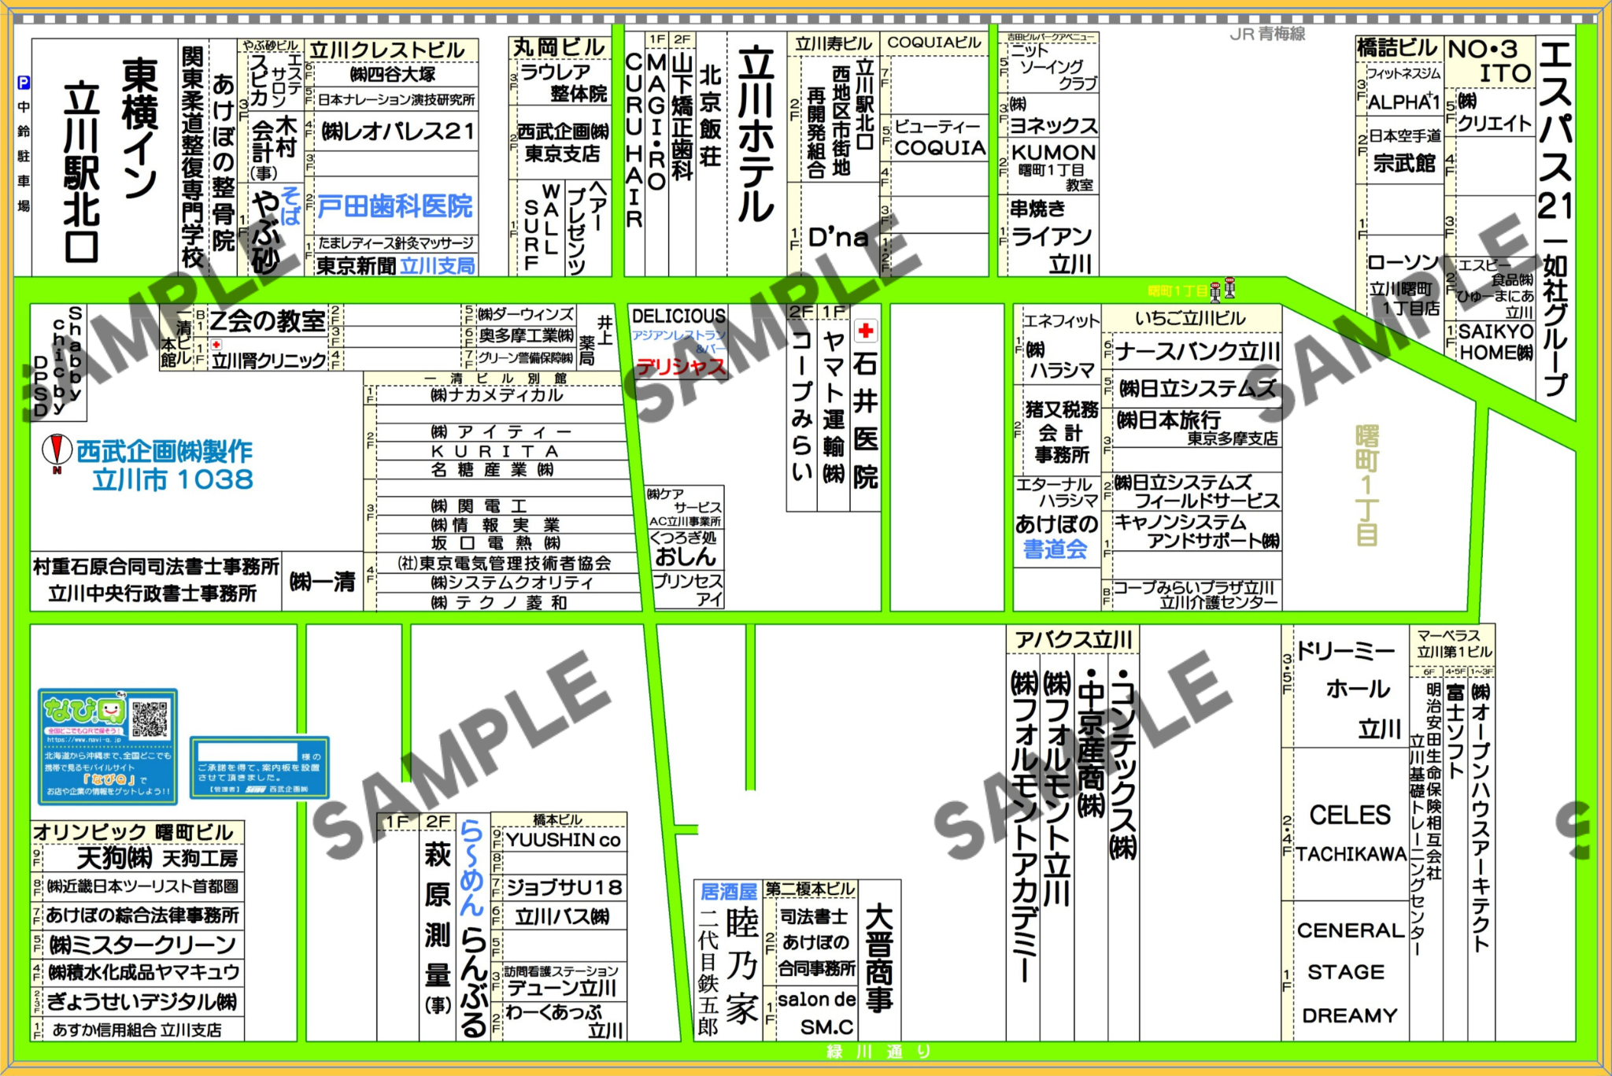
Task: Click the オリンピック曙町ビル header
Action: [x=133, y=832]
